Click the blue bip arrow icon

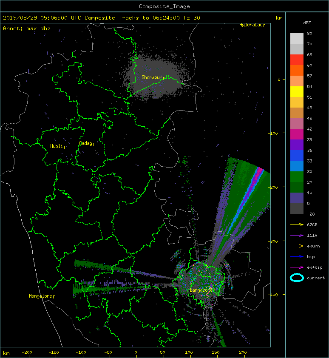[x=297, y=257]
